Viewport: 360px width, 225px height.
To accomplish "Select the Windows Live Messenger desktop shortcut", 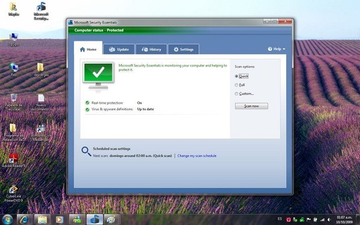I will click(x=41, y=133).
